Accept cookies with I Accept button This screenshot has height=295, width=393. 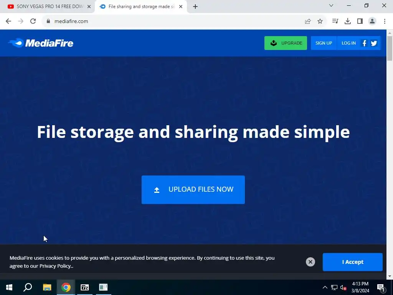[x=353, y=262]
